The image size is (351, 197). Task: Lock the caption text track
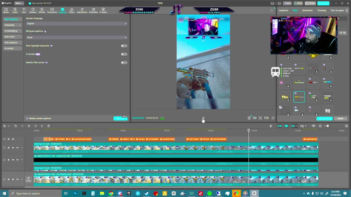(x=9, y=139)
